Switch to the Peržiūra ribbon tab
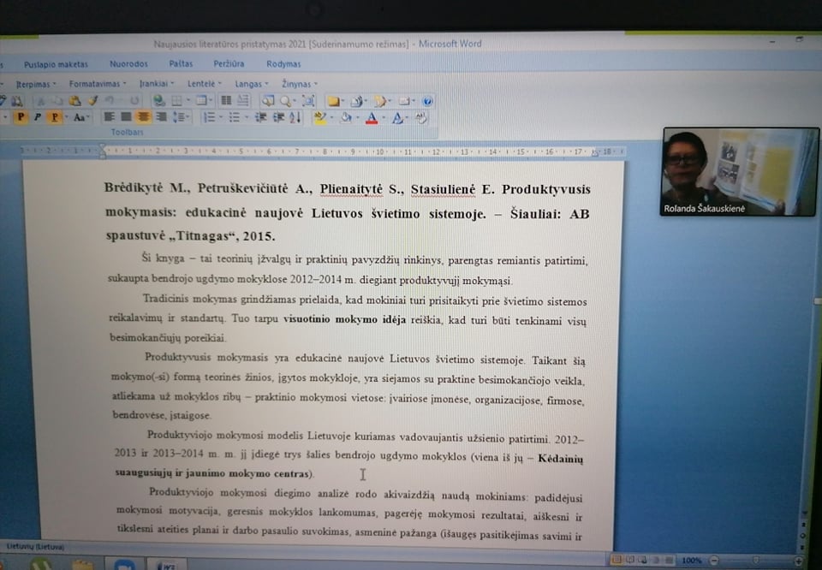The image size is (822, 570). [229, 64]
